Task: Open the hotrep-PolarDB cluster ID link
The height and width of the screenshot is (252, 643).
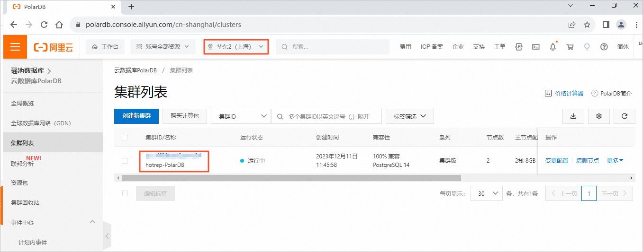Action: 173,155
